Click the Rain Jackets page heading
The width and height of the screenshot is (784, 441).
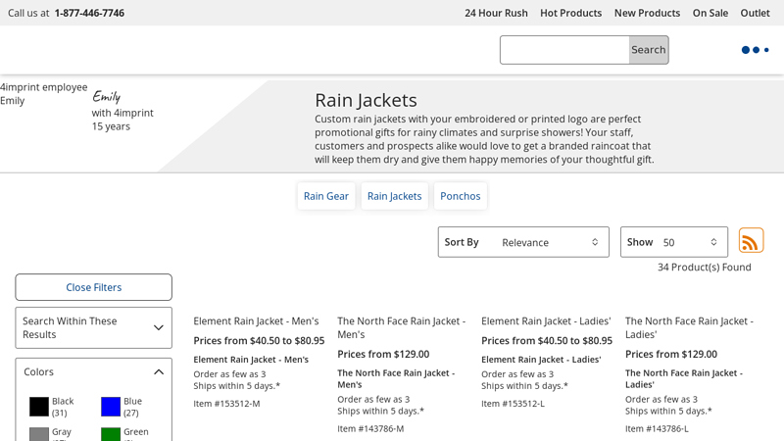[366, 100]
